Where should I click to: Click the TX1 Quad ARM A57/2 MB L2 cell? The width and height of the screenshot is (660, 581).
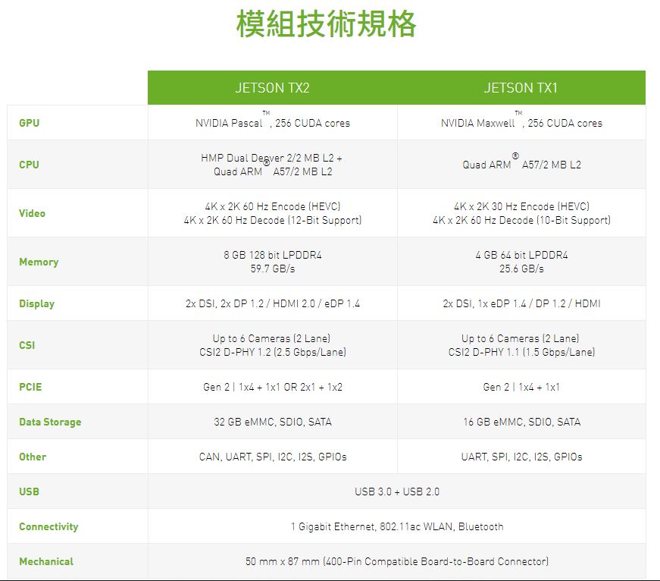[521, 165]
